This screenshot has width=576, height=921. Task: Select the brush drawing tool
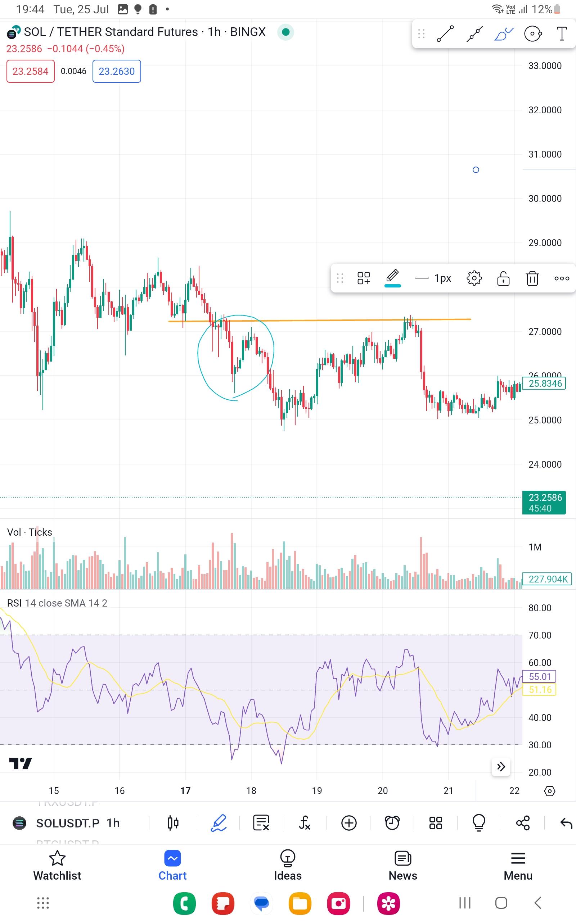(x=504, y=34)
